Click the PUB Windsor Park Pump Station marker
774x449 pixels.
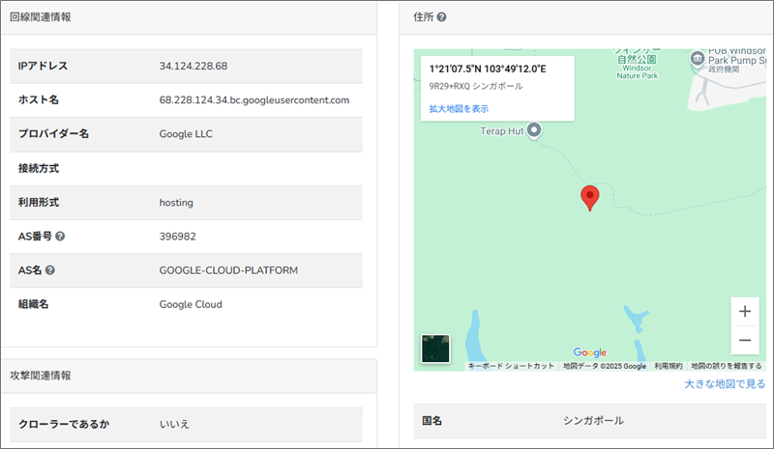[697, 59]
